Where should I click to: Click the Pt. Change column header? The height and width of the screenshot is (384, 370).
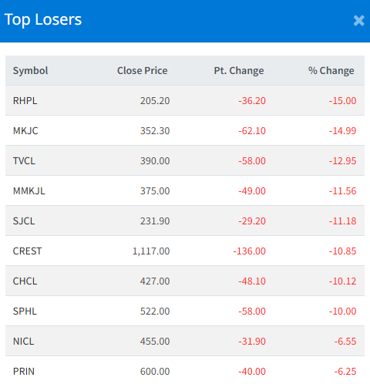239,71
